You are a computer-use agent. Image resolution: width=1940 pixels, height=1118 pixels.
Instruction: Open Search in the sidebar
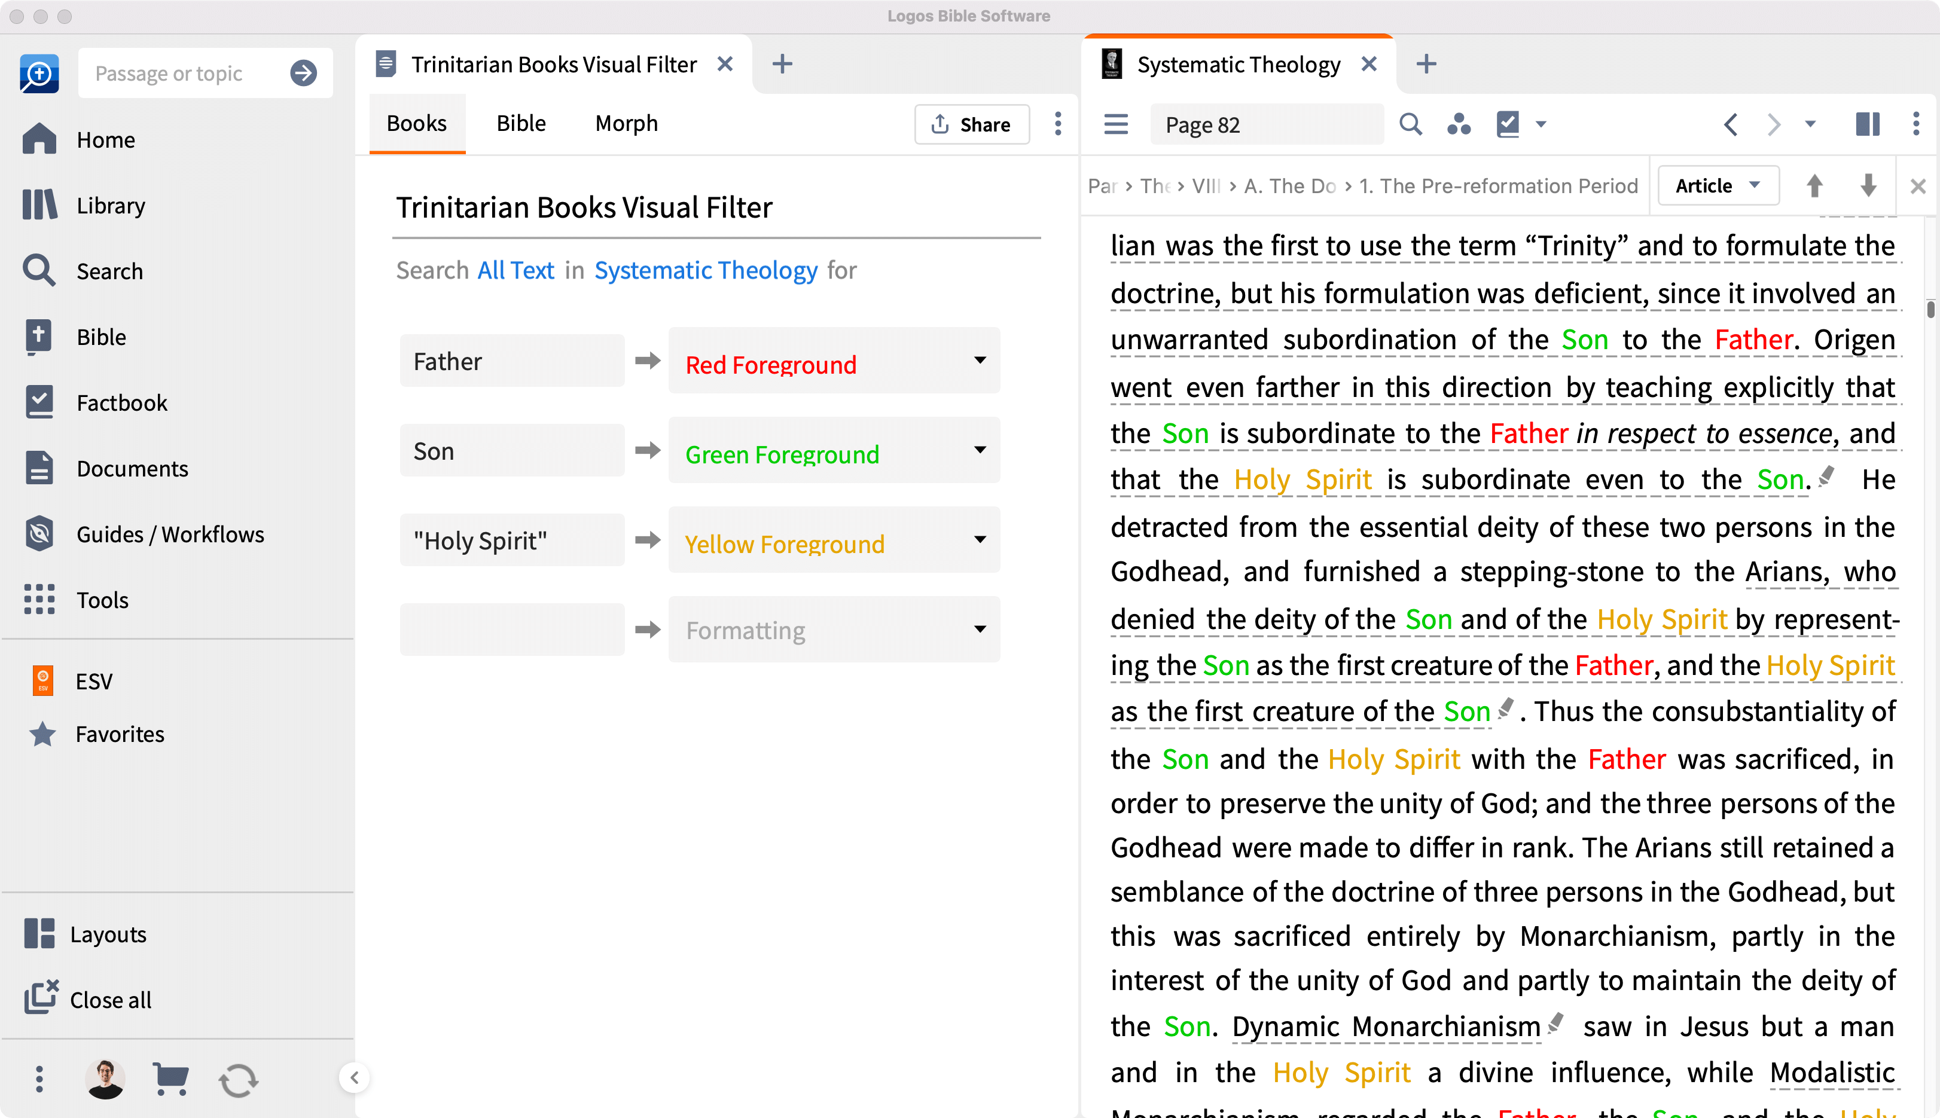pyautogui.click(x=83, y=271)
